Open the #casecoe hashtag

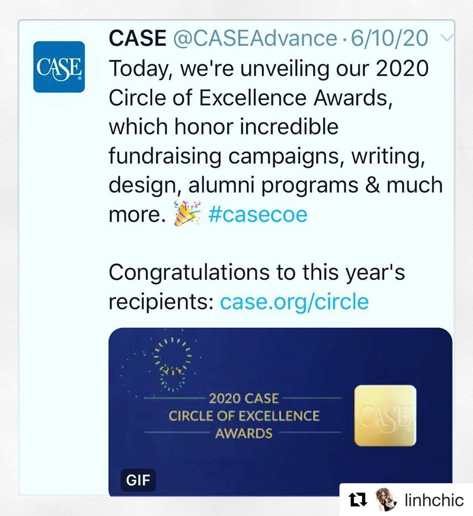(258, 215)
